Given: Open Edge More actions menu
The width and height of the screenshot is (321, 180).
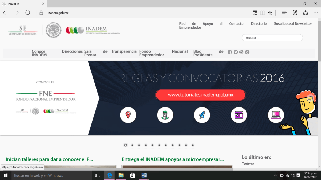Looking at the screenshot, I should pyautogui.click(x=315, y=13).
